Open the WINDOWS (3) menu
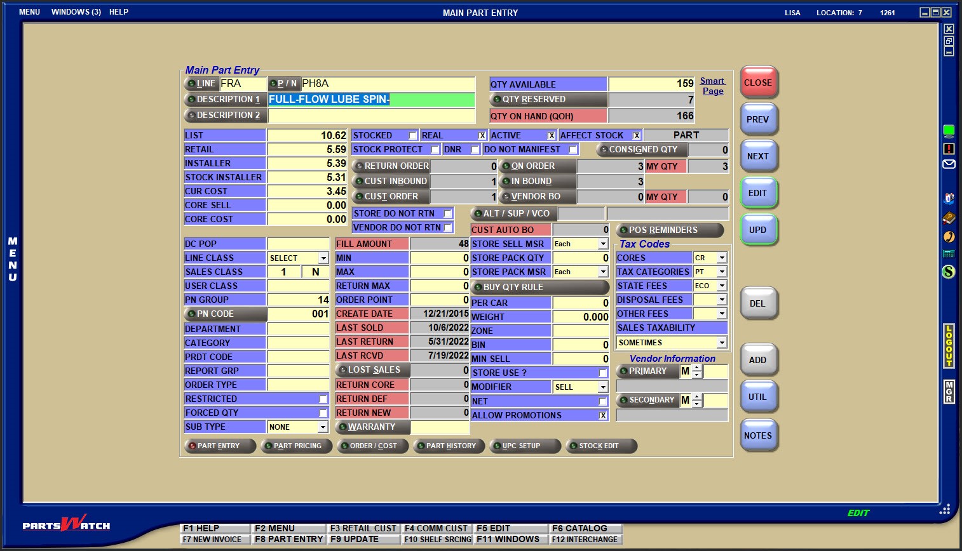The height and width of the screenshot is (551, 962). pos(76,12)
